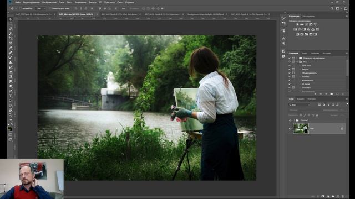Click the selected layer thumbnail
355x199 pixels.
(301, 129)
